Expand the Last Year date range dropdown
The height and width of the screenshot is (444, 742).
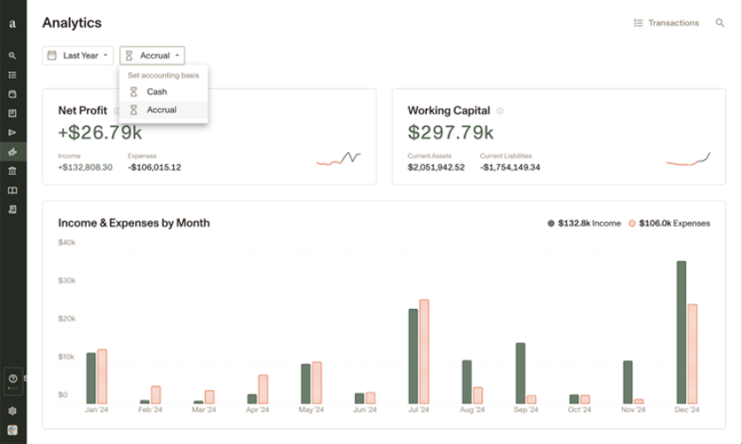coord(78,56)
